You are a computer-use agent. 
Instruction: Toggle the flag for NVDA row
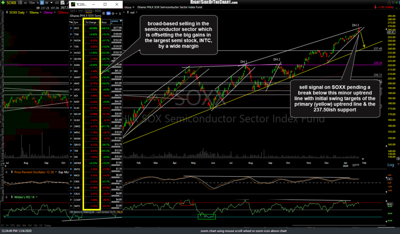coord(71,40)
